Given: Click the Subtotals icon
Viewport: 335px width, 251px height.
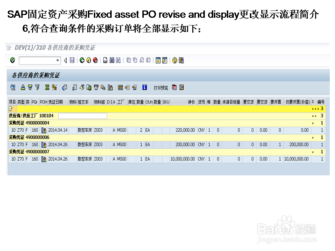Looking at the screenshot, I should tap(54, 88).
